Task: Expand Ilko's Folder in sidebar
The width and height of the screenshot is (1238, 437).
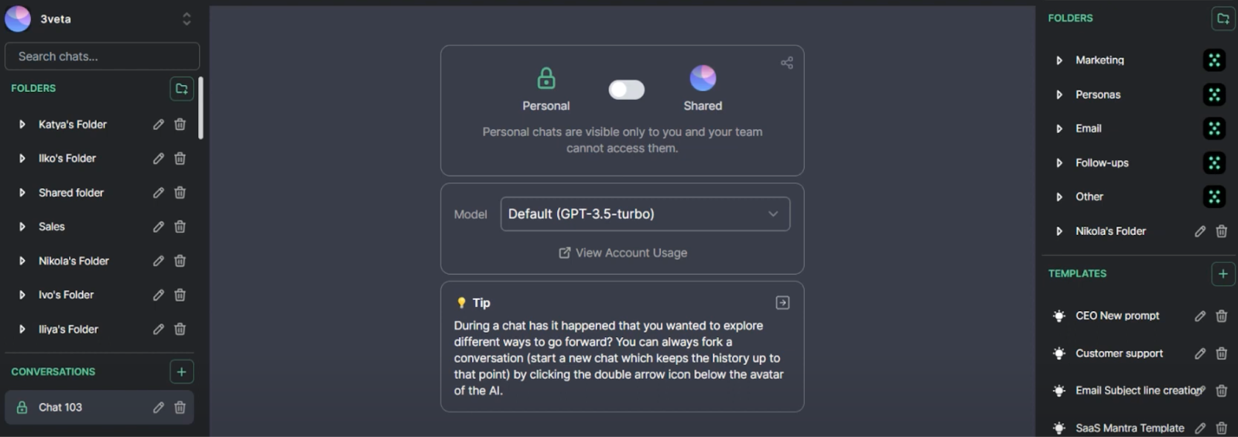Action: click(22, 159)
